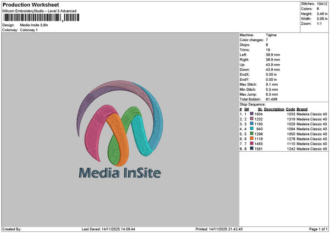Click stitches count '10412'
This screenshot has width=330, height=233.
pyautogui.click(x=322, y=4)
